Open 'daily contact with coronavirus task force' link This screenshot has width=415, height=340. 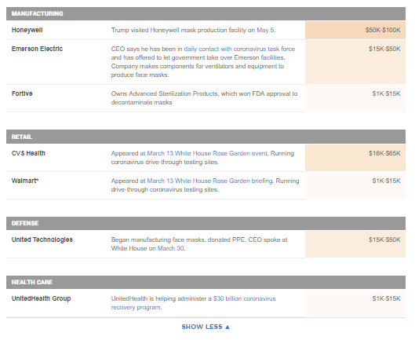click(239, 49)
